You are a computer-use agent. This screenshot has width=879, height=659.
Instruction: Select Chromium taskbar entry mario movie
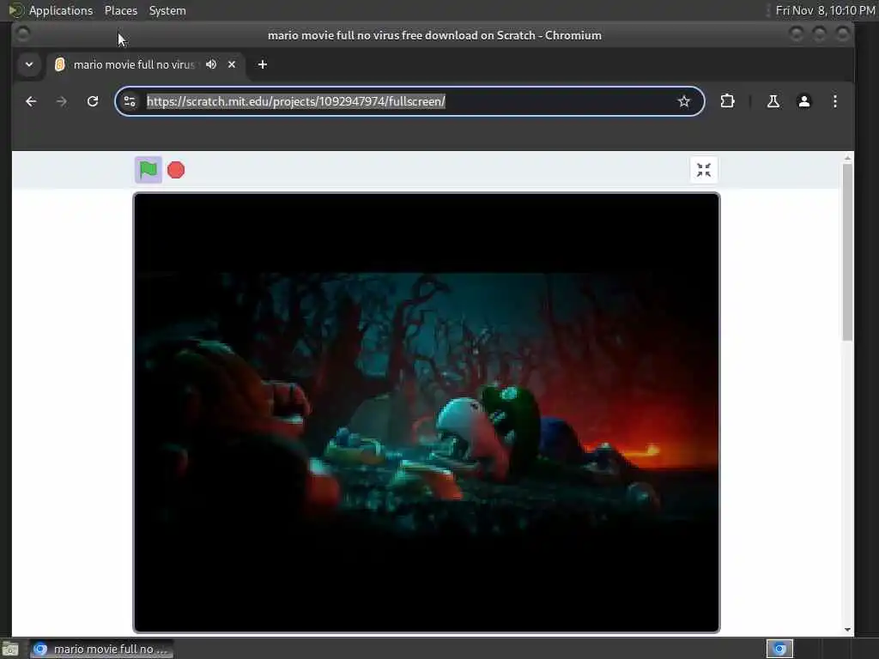coord(101,649)
